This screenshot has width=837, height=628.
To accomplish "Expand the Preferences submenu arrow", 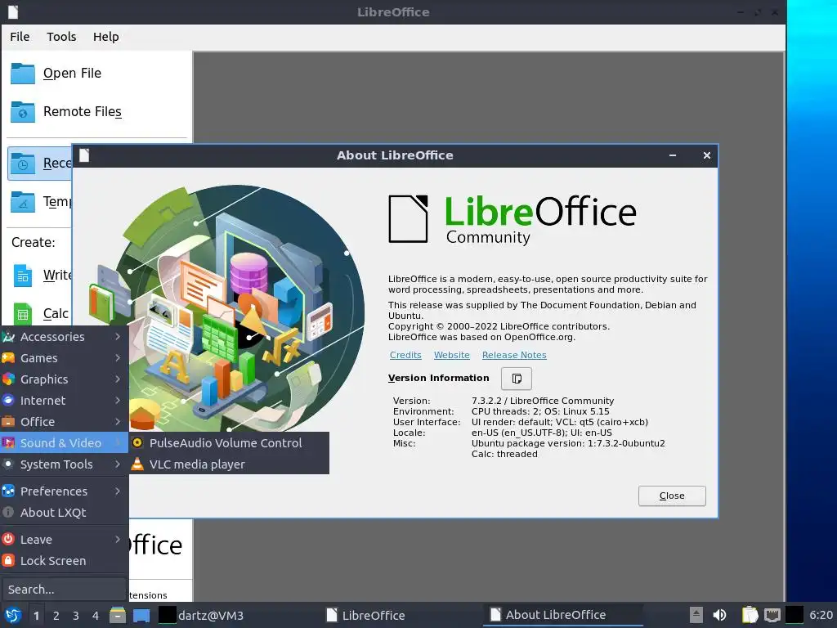I will click(118, 491).
